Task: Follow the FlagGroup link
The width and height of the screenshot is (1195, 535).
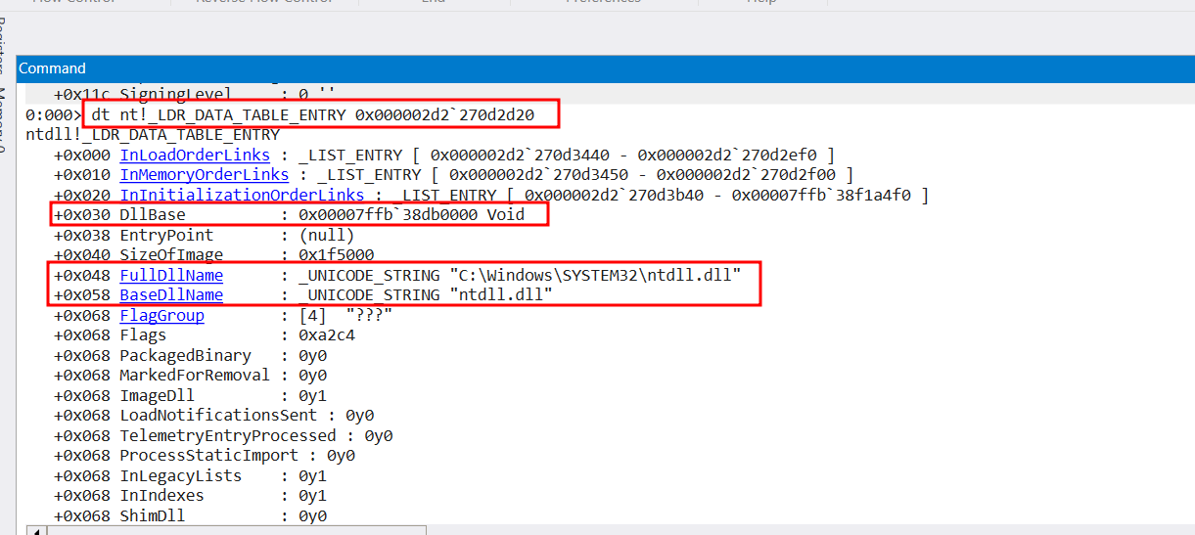Action: [161, 315]
